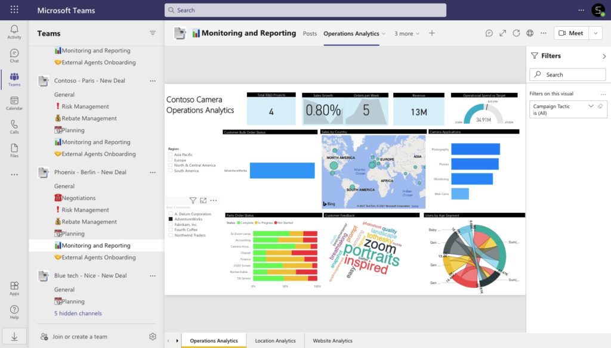Open Calls in the left rail
The image size is (611, 348).
coord(14,127)
